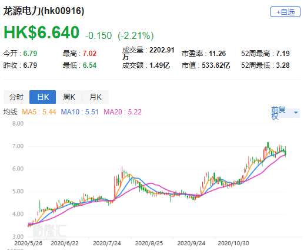Viewport: 304px width, 250px height.
Task: Expand the 前复权 adjustment dropdown
Action: 285,113
